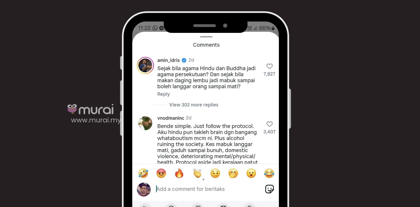The width and height of the screenshot is (420, 207).
Task: Open the clapping emoji skin-tone selector arrow
Action: (x=203, y=179)
